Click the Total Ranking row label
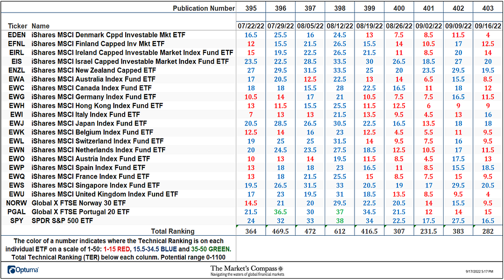The height and width of the screenshot is (280, 504). 173,231
